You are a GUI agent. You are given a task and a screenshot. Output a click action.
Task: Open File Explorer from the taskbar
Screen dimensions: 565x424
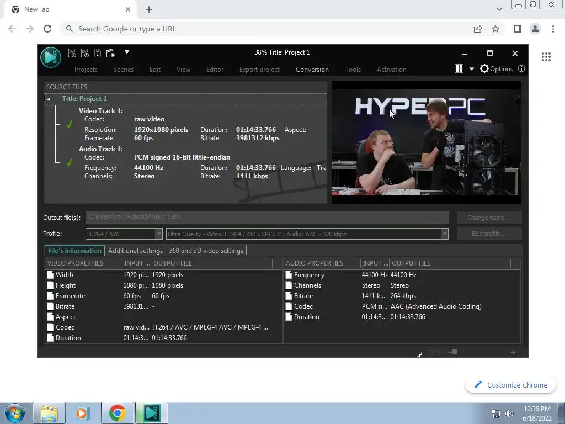[x=49, y=413]
